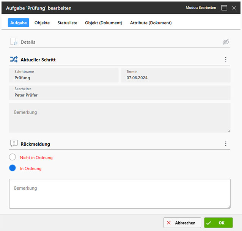Select the 'Nicht in Ordnung' radio button
This screenshot has height=231, width=242.
[13, 157]
